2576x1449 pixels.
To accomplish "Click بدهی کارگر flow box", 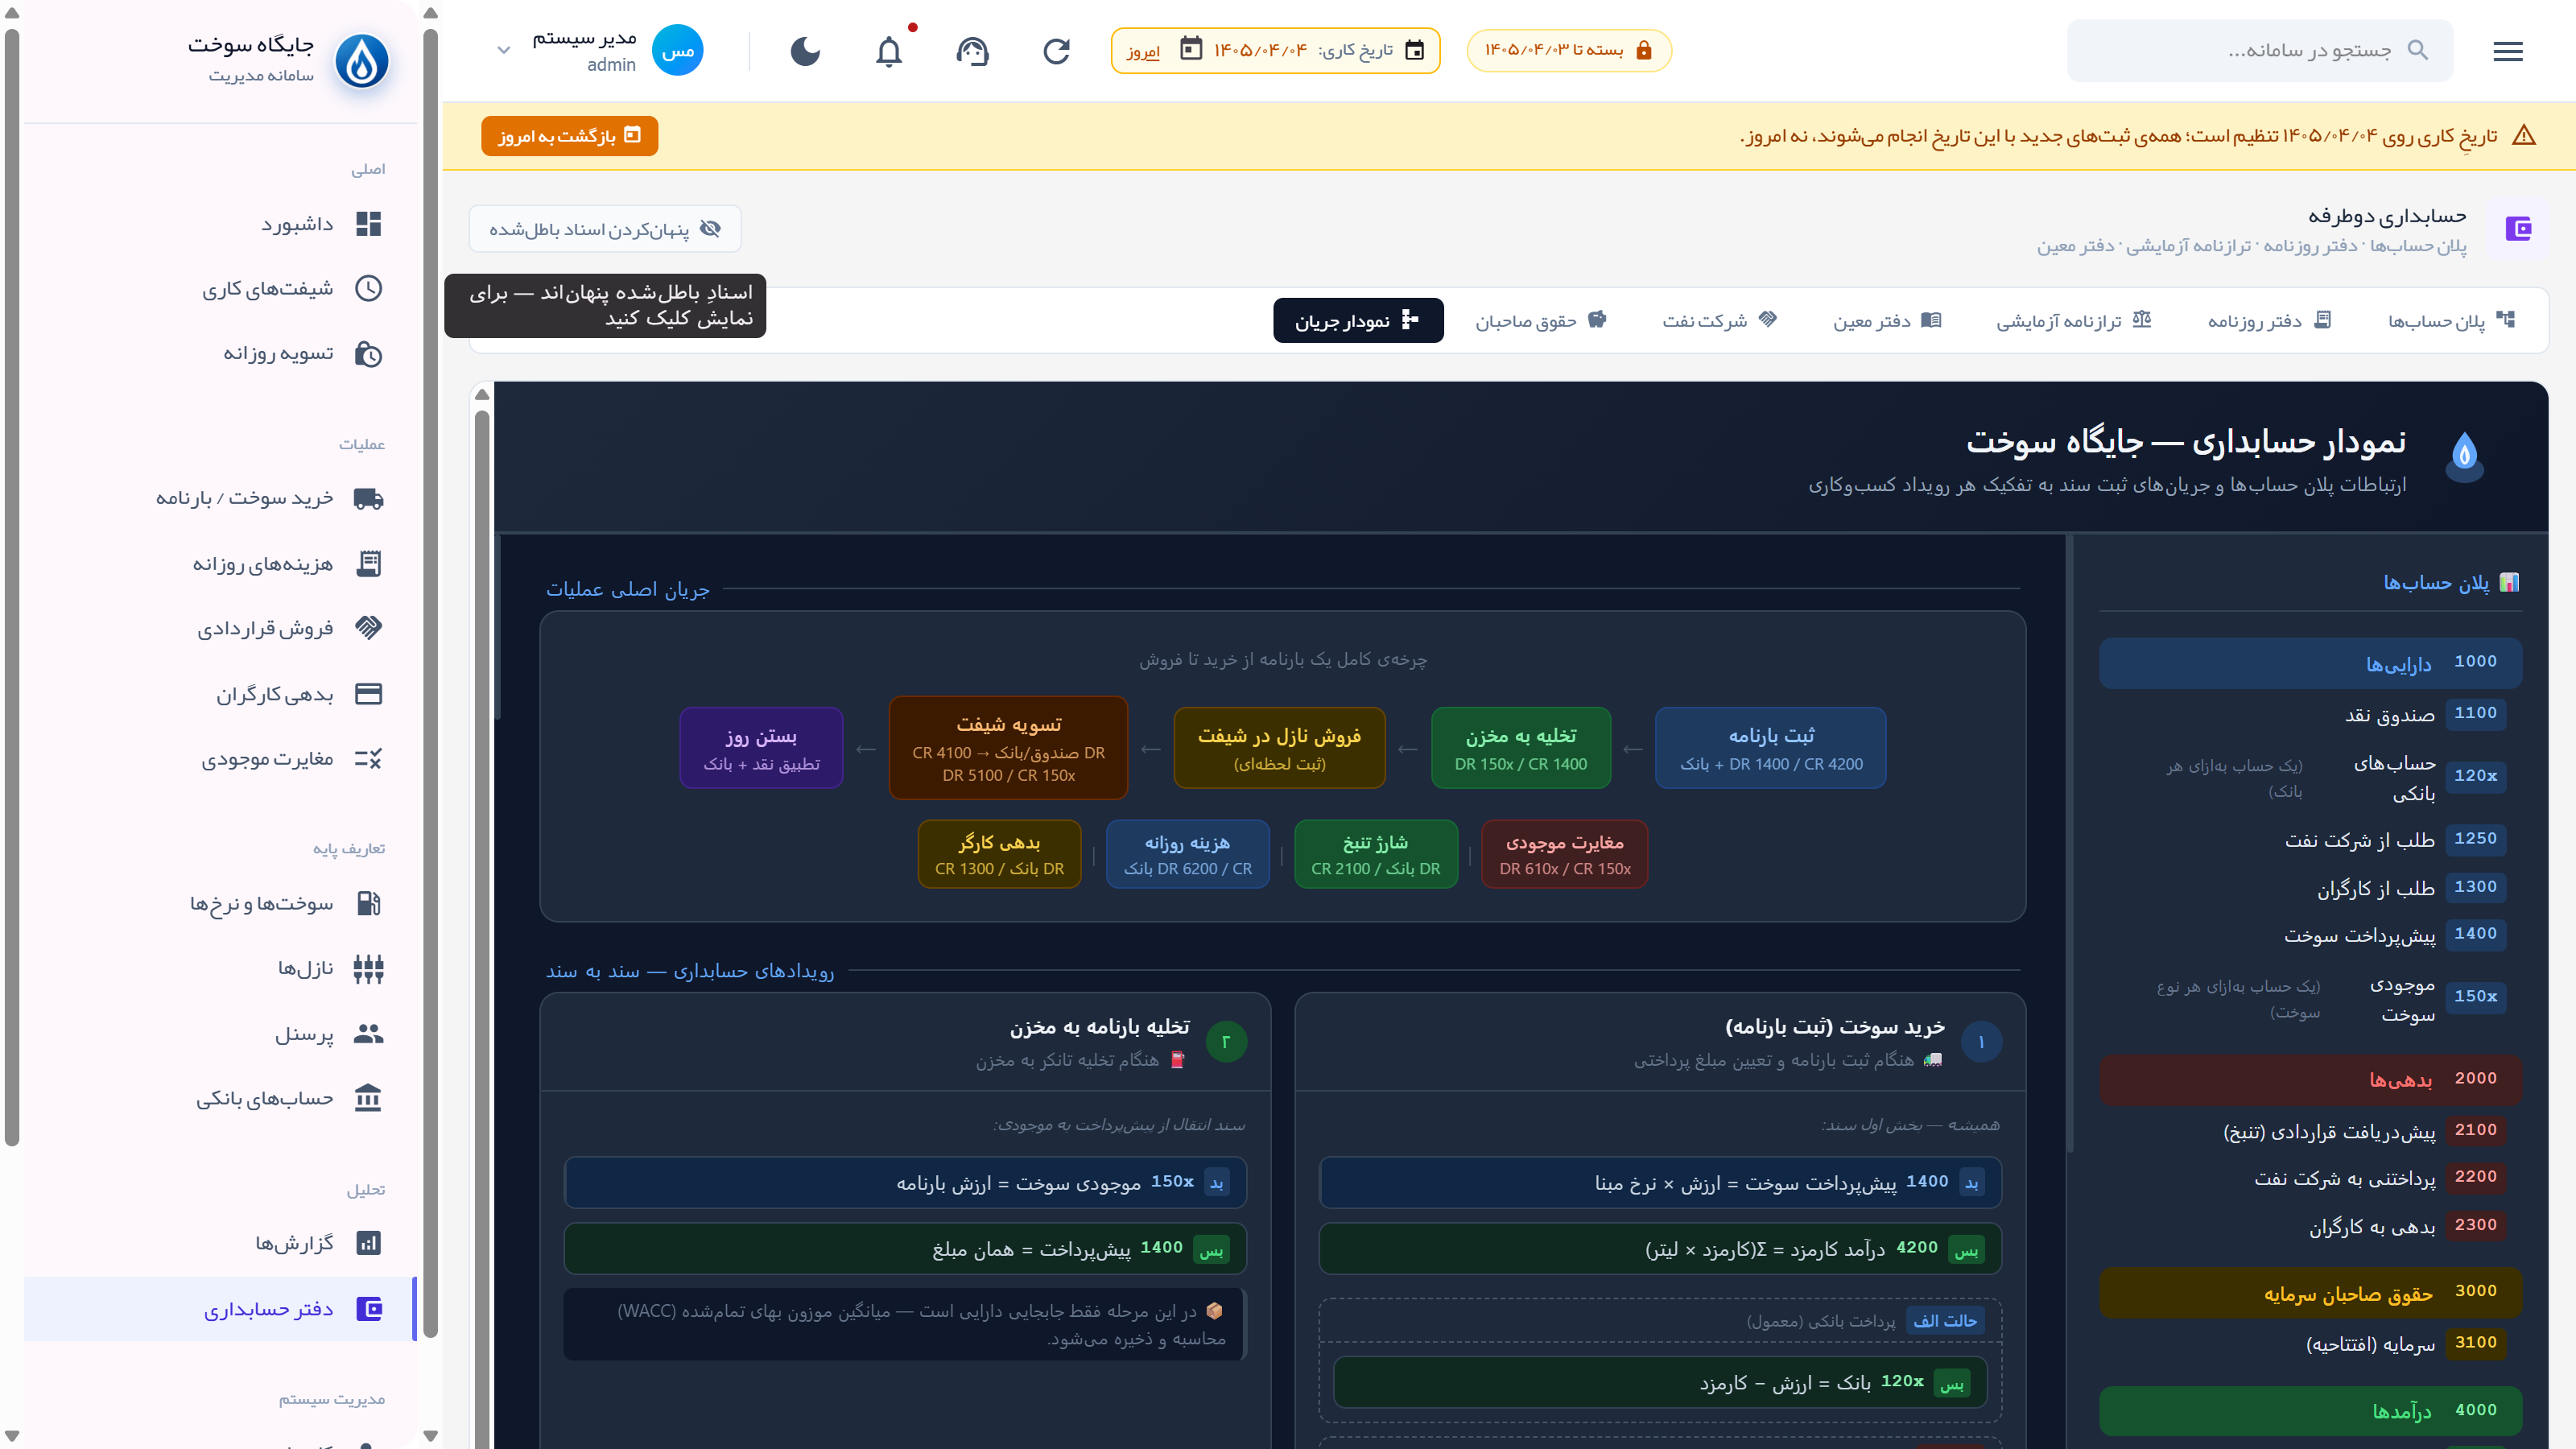I will pos(999,854).
